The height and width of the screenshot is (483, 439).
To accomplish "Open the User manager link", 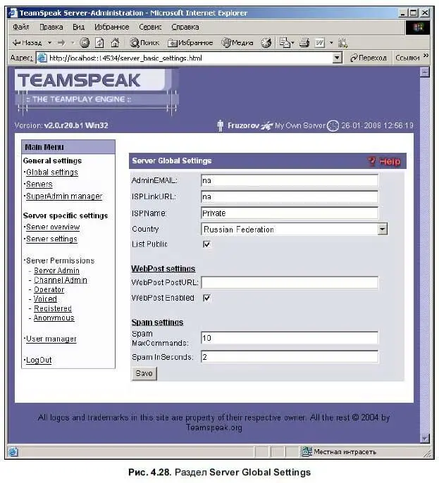I will click(51, 339).
